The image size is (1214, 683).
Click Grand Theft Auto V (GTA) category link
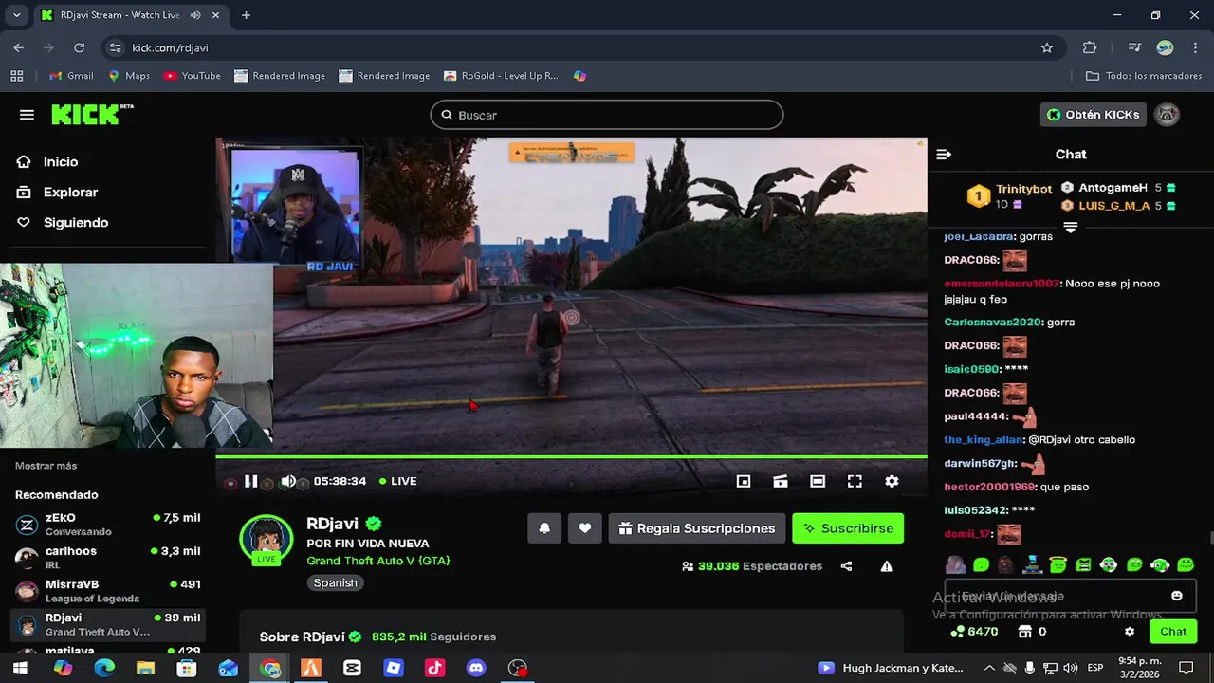378,561
